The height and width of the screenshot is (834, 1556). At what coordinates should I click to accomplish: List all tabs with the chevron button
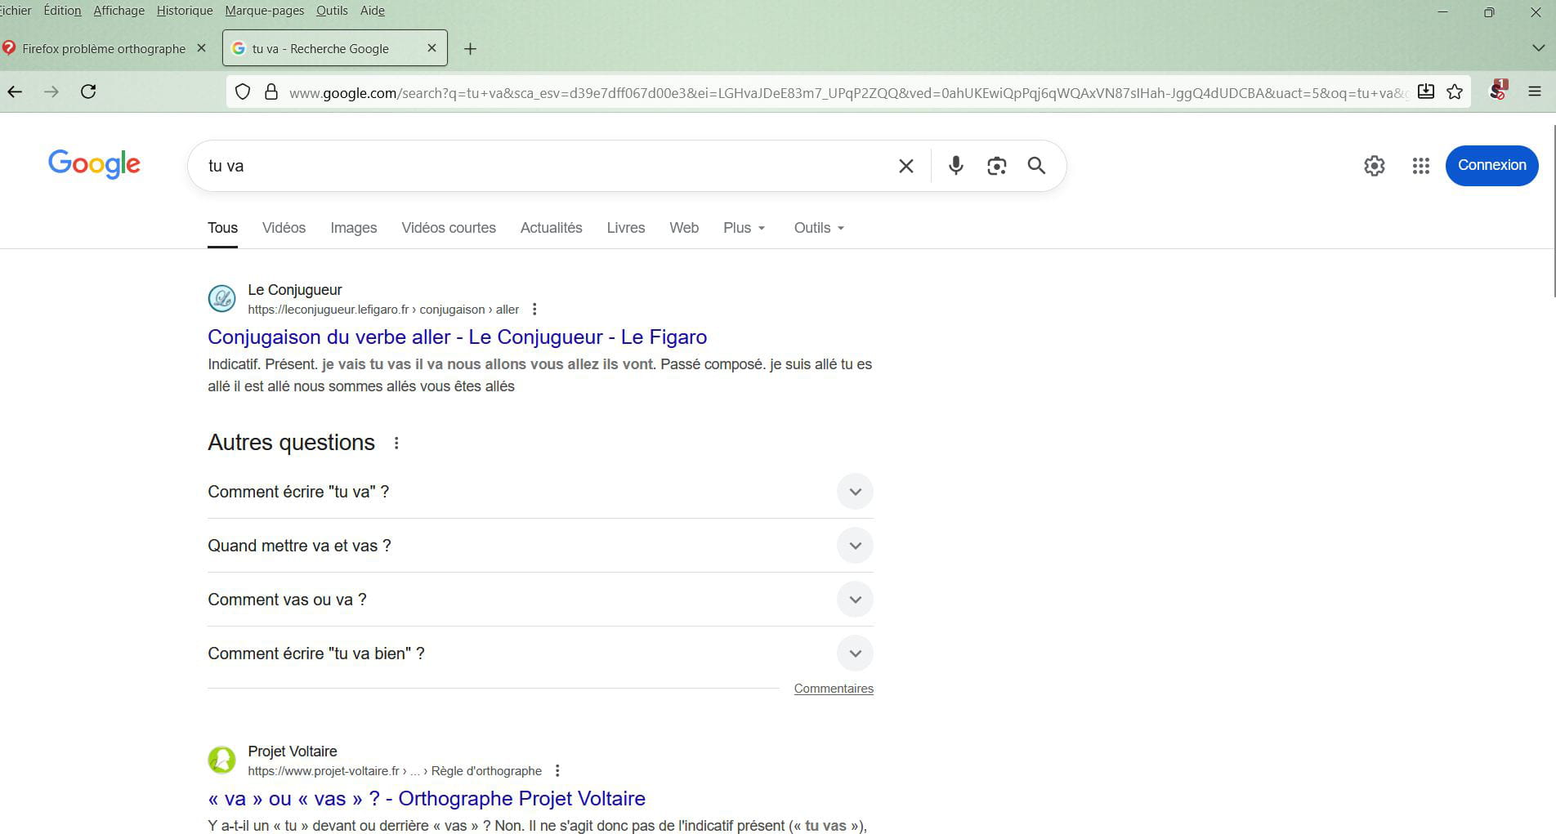click(1538, 48)
